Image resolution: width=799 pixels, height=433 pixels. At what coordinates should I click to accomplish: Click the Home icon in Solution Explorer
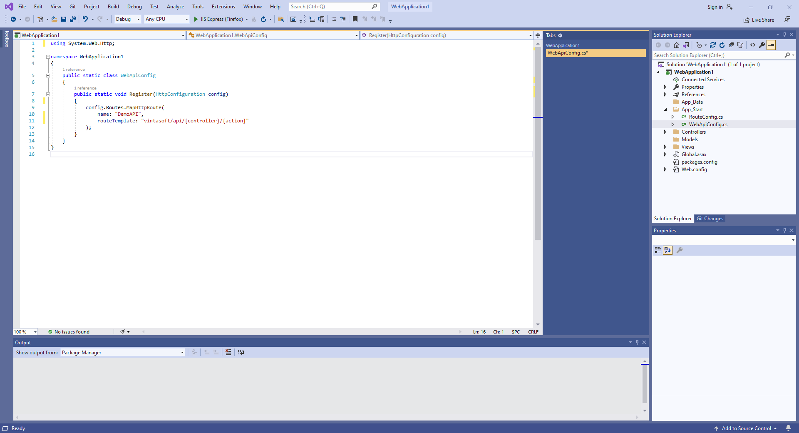point(677,45)
